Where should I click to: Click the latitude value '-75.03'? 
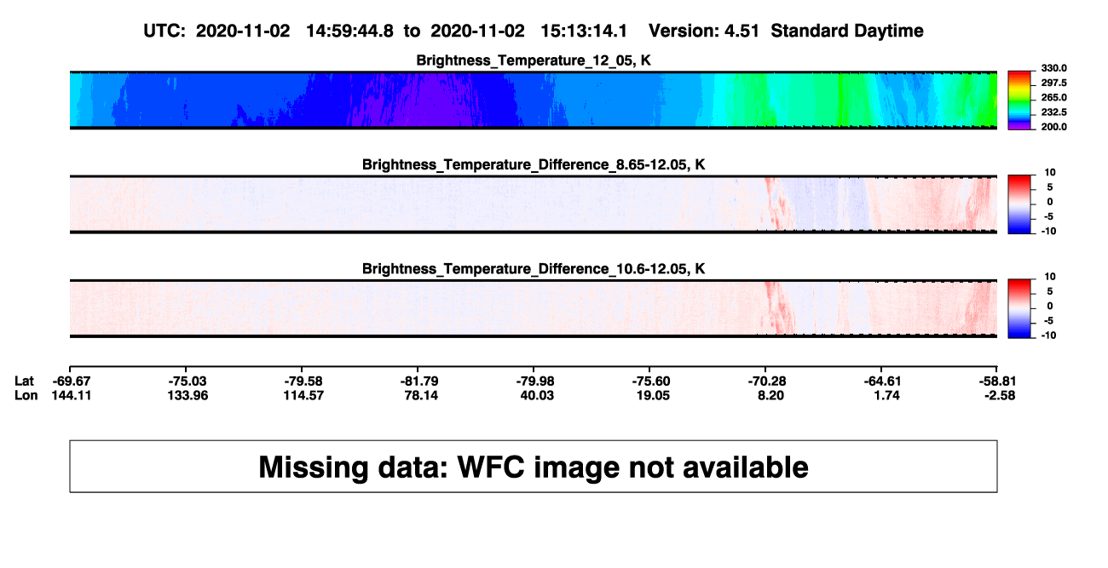pyautogui.click(x=188, y=381)
